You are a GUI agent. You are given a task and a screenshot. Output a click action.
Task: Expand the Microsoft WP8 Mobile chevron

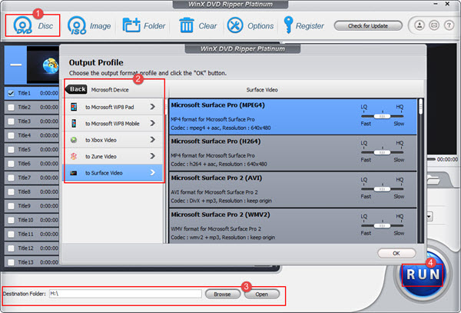pyautogui.click(x=153, y=123)
